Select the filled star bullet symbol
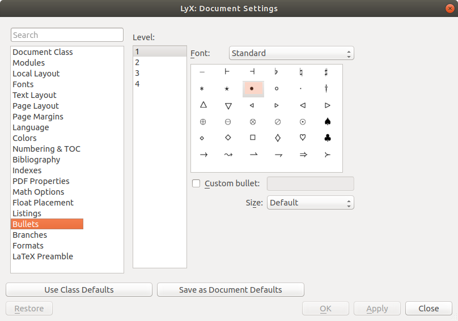458x321 pixels. pos(227,89)
